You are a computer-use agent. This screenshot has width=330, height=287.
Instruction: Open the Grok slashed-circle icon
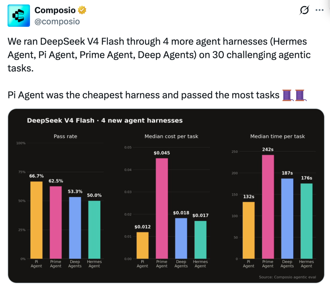pyautogui.click(x=304, y=10)
